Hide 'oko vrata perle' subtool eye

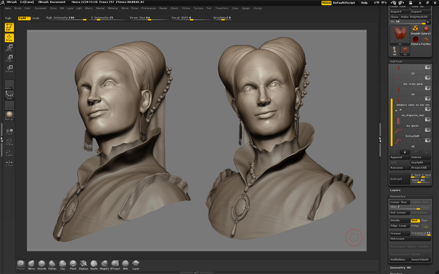click(428, 78)
